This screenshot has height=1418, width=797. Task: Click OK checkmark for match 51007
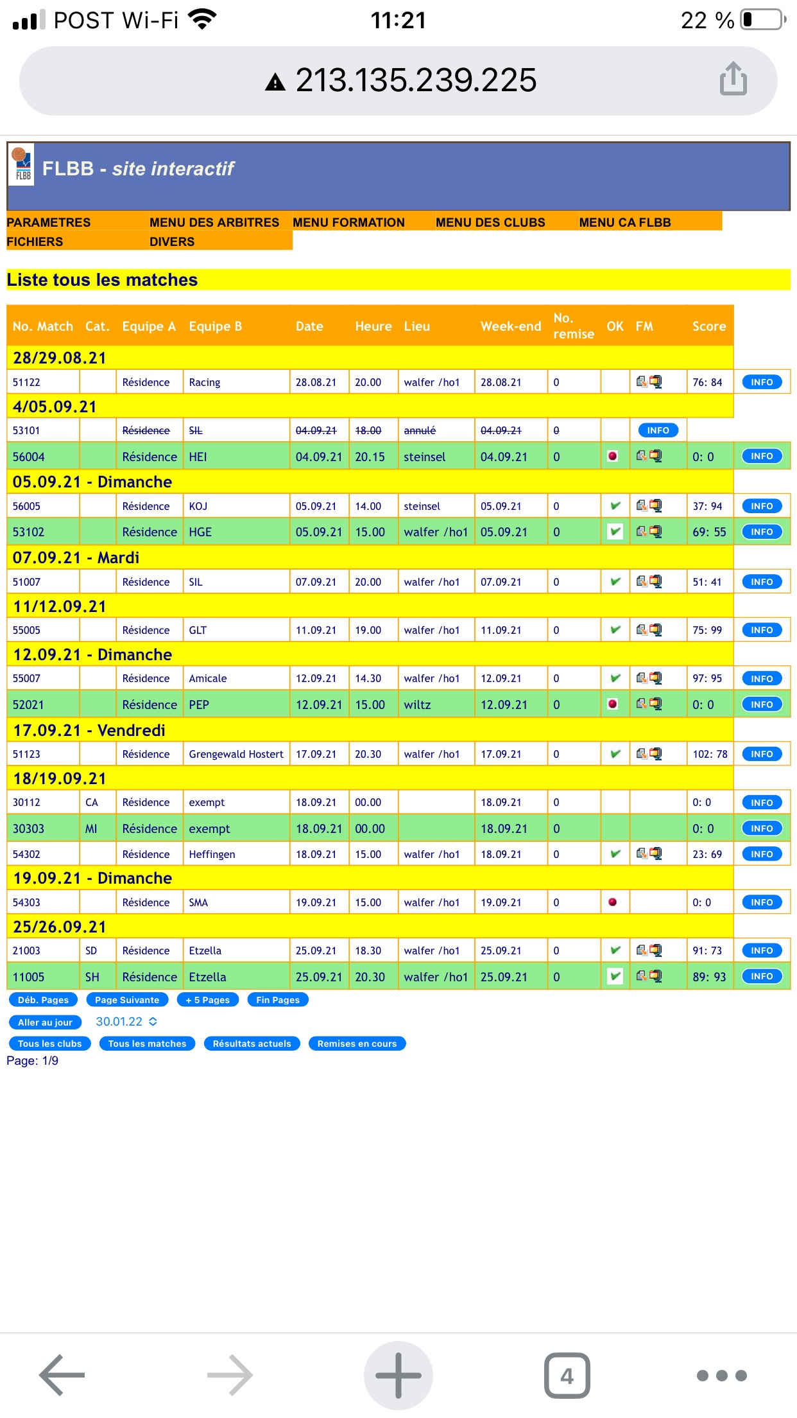click(x=615, y=581)
